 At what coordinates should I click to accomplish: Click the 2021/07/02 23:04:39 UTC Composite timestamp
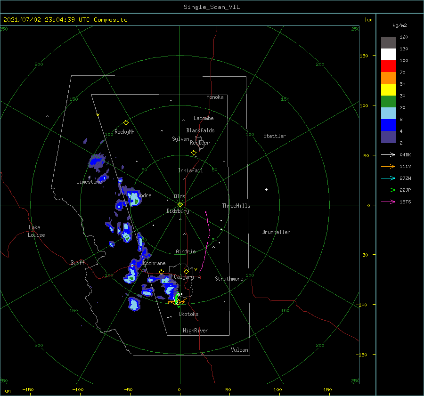tap(65, 20)
